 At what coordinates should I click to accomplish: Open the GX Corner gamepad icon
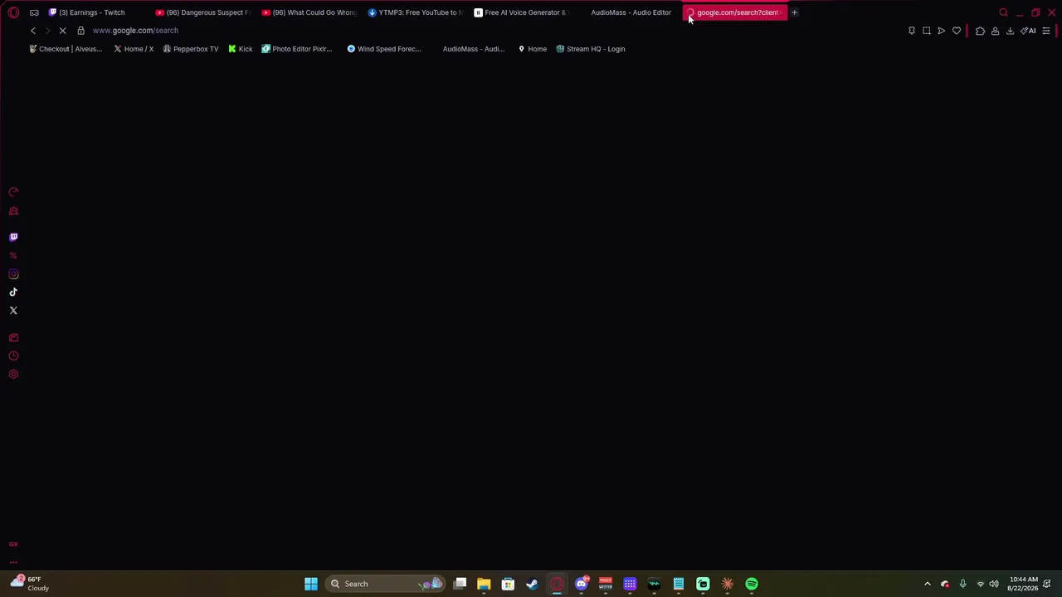pyautogui.click(x=34, y=12)
